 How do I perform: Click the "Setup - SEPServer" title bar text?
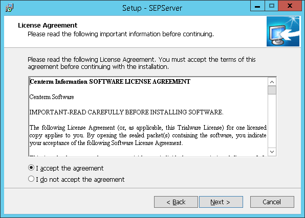pyautogui.click(x=152, y=8)
